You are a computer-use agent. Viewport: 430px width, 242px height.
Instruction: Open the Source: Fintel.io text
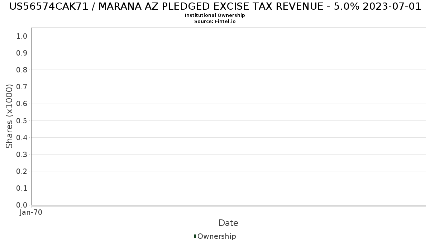[215, 22]
